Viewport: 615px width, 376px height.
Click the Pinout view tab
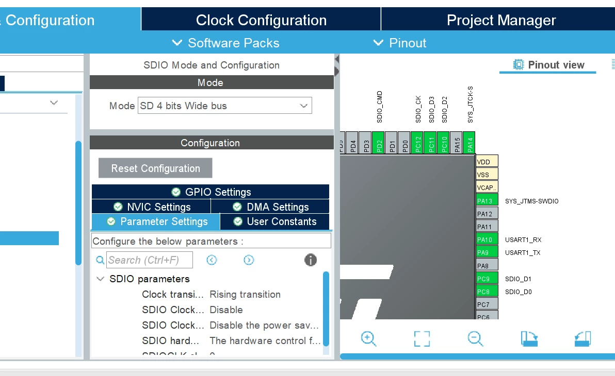pos(548,65)
